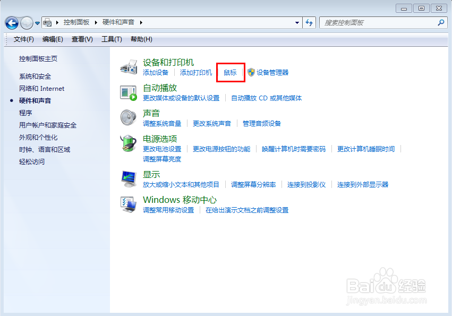
Task: Open 设备管理器 link
Action: click(x=272, y=73)
